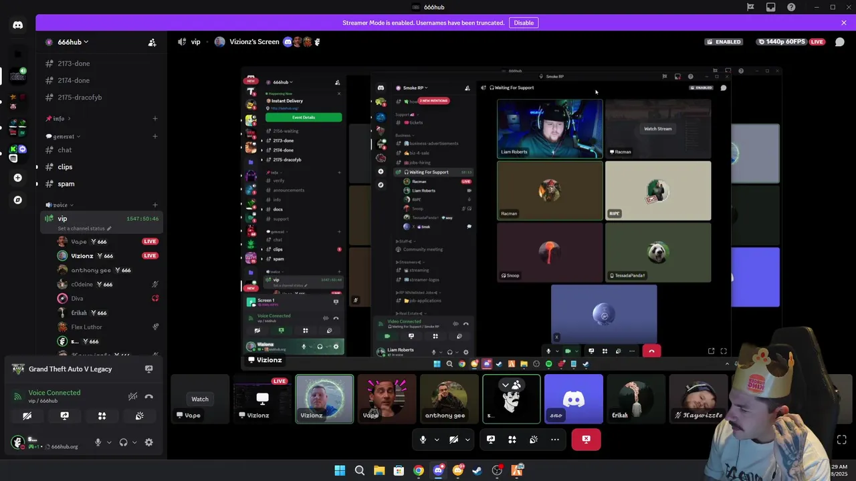Open more options in call bar

[x=555, y=440]
